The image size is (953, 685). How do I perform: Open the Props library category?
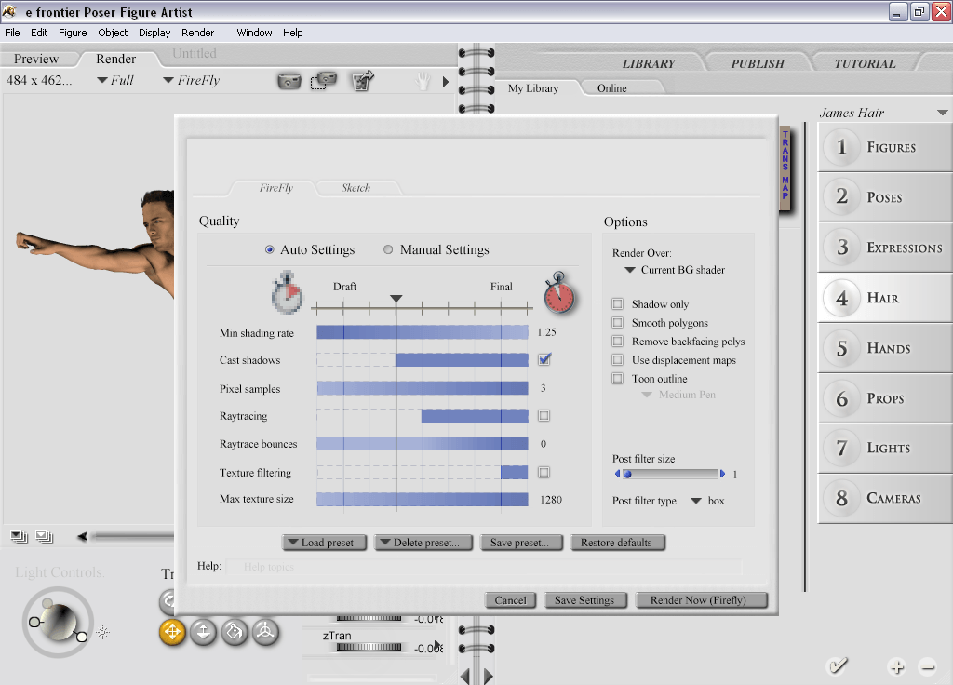click(x=885, y=398)
